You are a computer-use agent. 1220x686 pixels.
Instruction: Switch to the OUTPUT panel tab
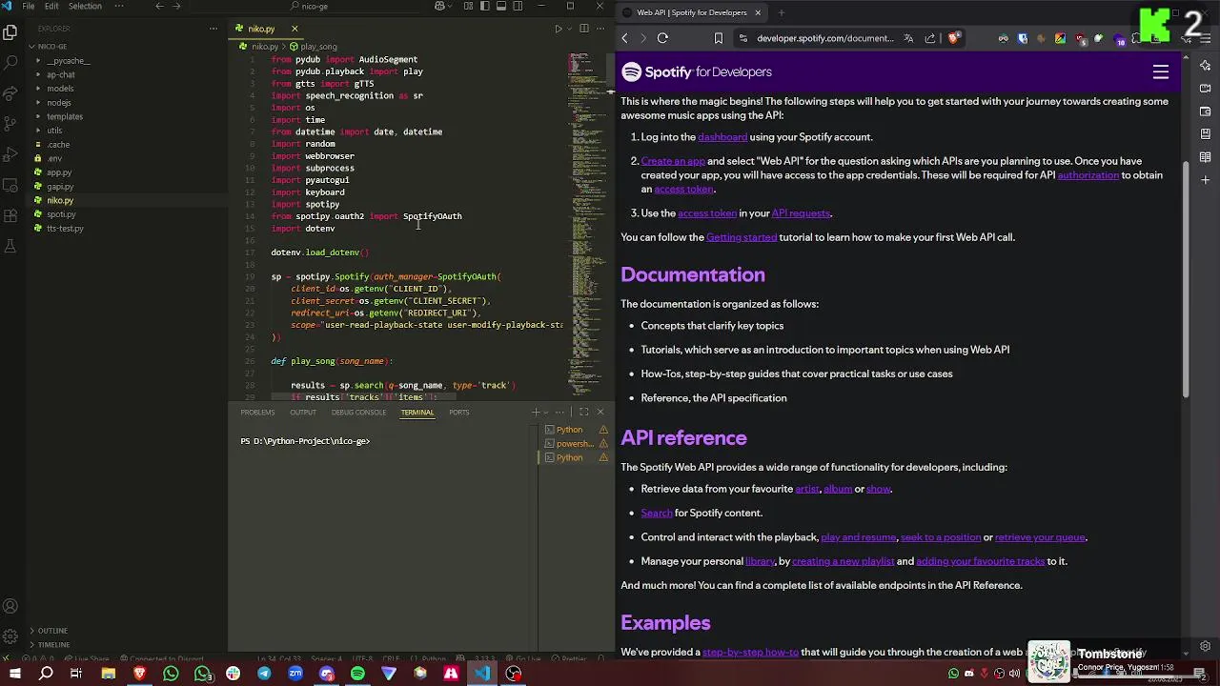[x=303, y=413]
